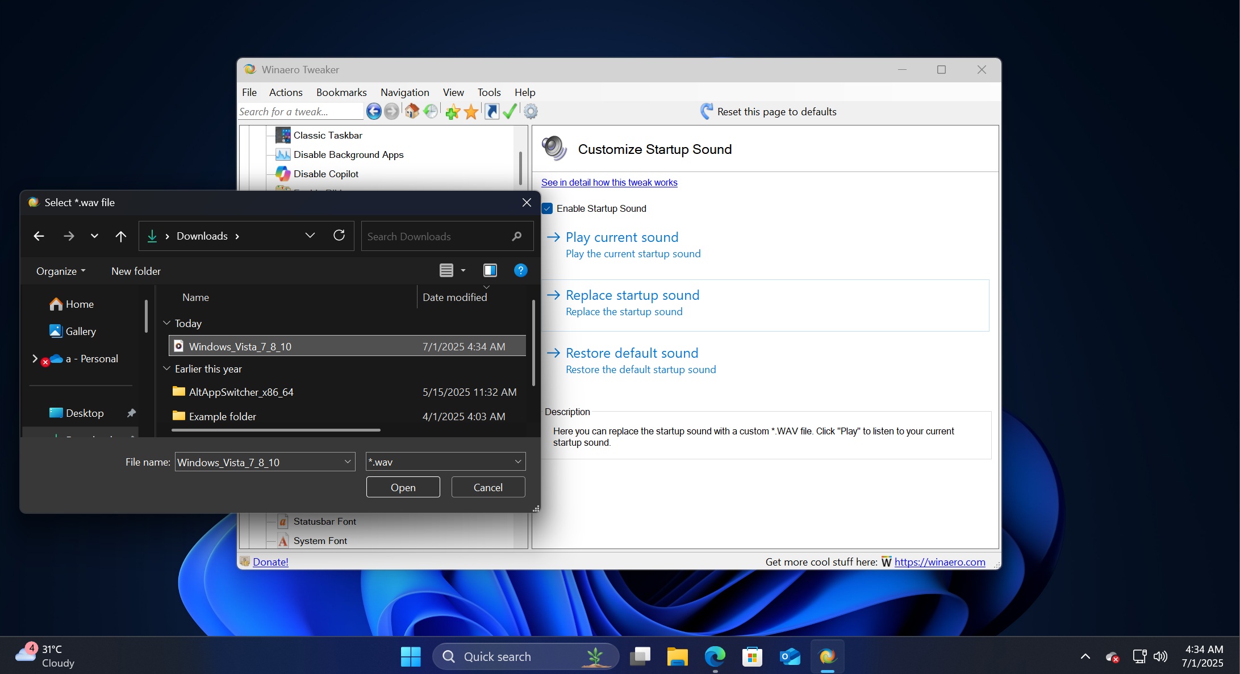
Task: Open recent changes clock icon in Winaero
Action: click(x=431, y=111)
